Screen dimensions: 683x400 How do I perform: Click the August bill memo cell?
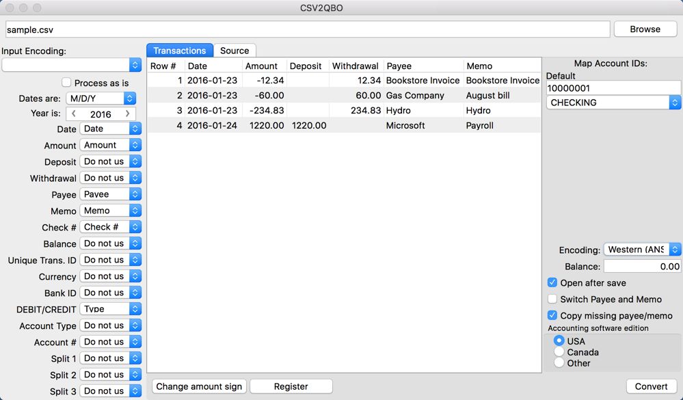tap(503, 96)
